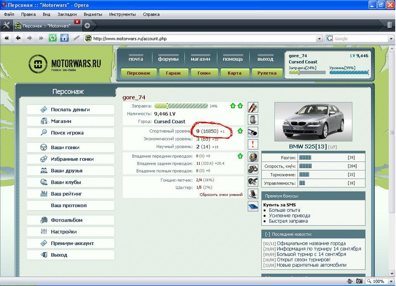This screenshot has height=286, width=396.
Task: Open the Закладки menu
Action: pyautogui.click(x=67, y=14)
